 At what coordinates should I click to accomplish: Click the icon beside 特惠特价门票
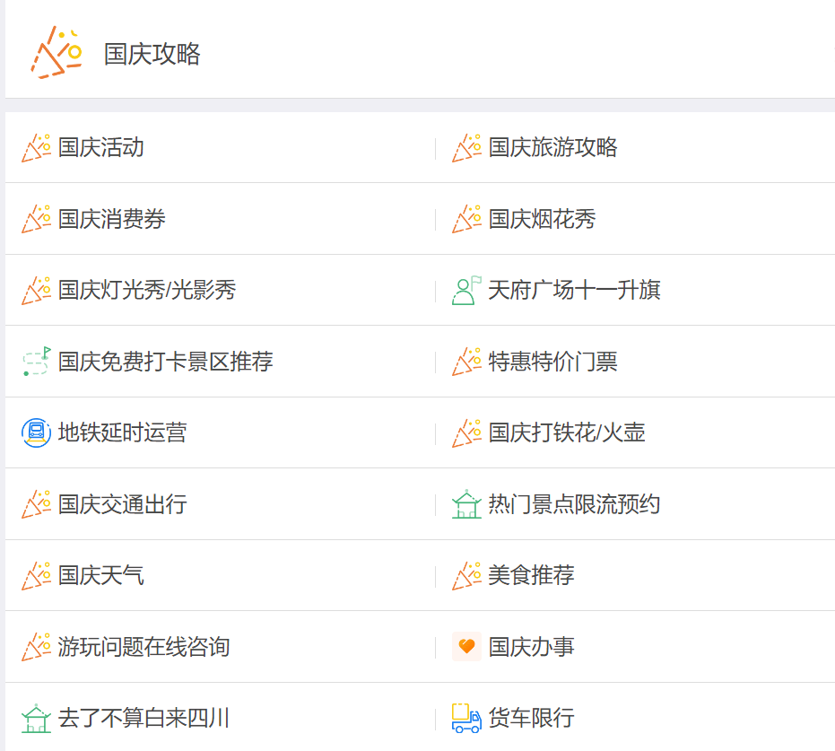[x=466, y=362]
